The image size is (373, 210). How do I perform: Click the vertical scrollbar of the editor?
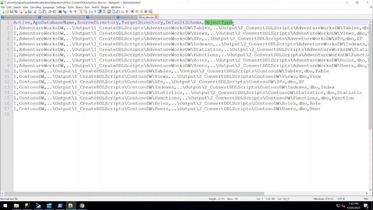371,106
